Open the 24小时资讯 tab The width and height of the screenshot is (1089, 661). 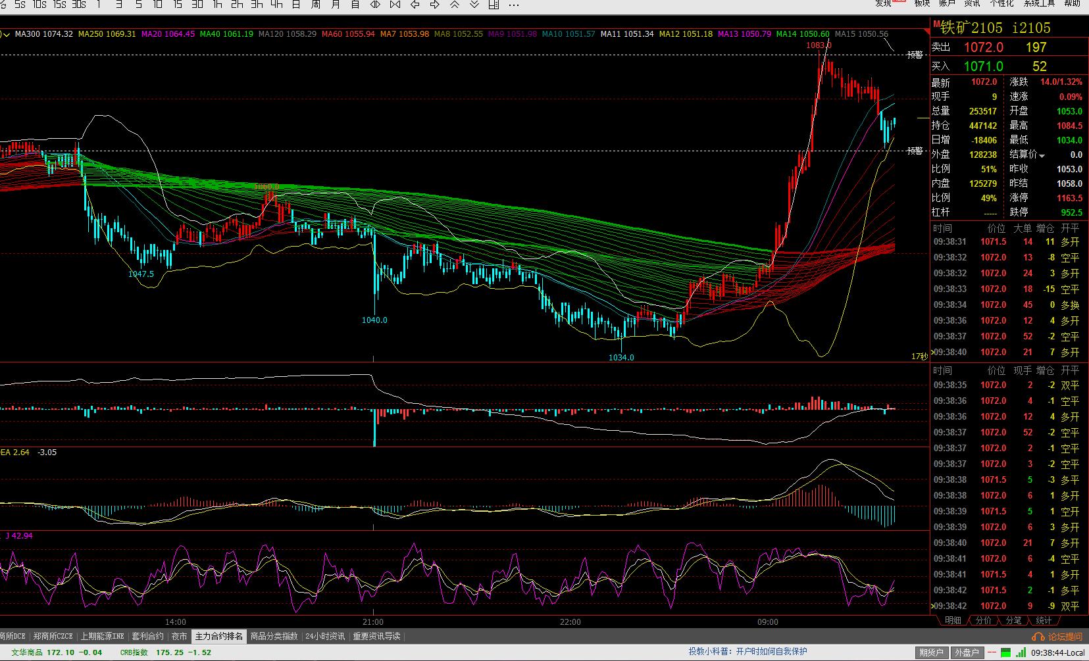325,637
